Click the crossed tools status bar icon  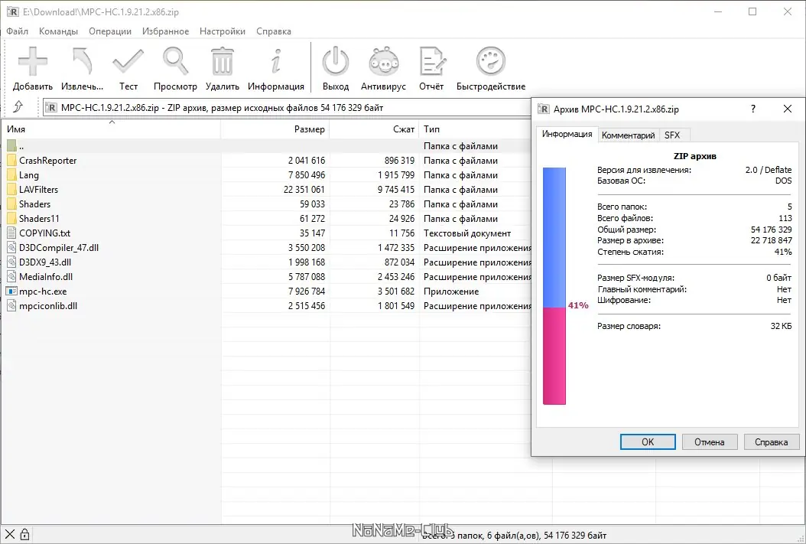(x=10, y=534)
